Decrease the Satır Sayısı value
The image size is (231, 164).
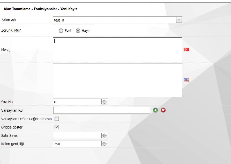(x=104, y=137)
